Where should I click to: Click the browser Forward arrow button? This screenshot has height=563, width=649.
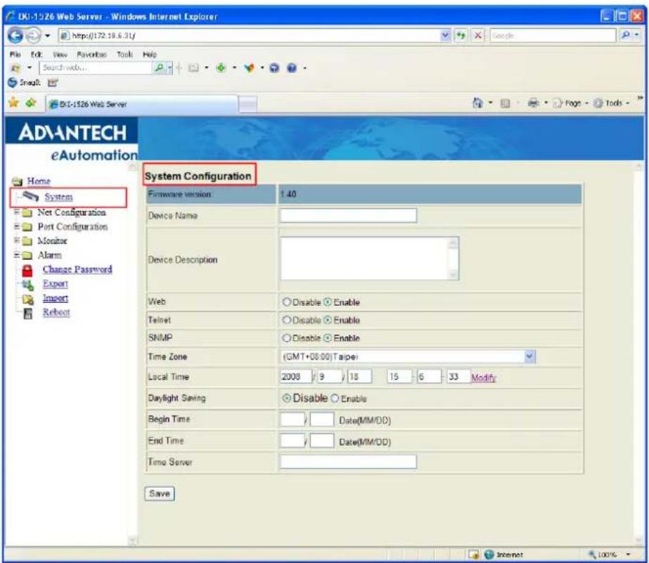[x=33, y=36]
